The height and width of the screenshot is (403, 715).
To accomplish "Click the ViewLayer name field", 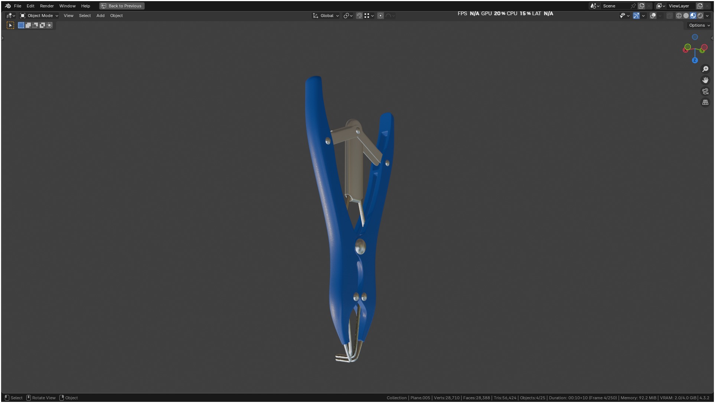I will (x=681, y=6).
